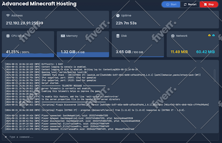Click the TELEMETRY MESSAGE log line
The height and width of the screenshot is (143, 222).
click(55, 86)
